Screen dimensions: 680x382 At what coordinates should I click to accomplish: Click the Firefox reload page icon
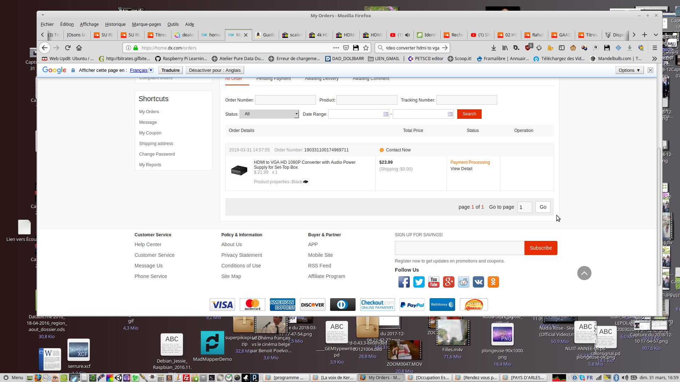point(68,48)
